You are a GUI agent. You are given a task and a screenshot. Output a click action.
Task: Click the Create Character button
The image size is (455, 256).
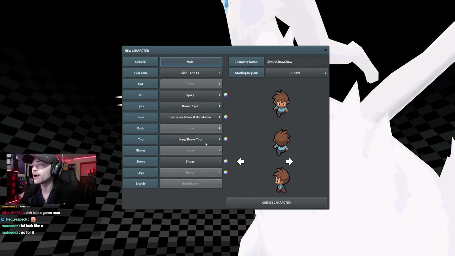(x=277, y=203)
